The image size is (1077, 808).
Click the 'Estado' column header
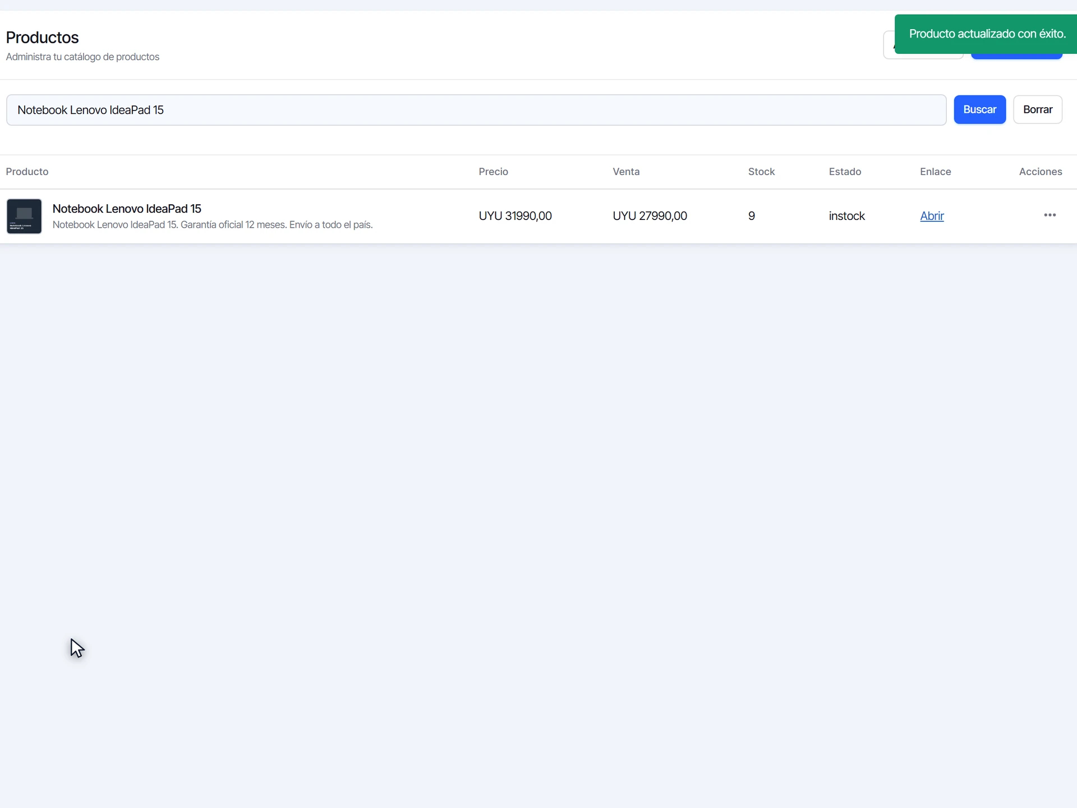(845, 172)
